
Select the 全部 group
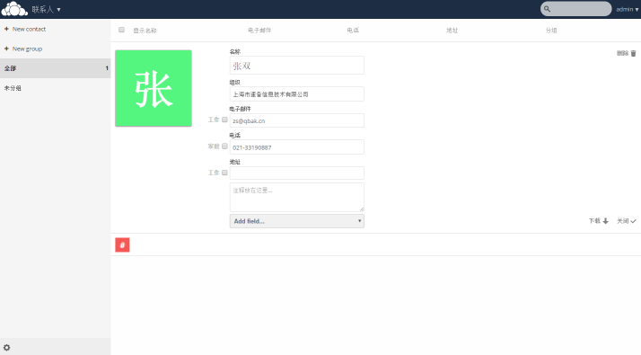[x=55, y=68]
